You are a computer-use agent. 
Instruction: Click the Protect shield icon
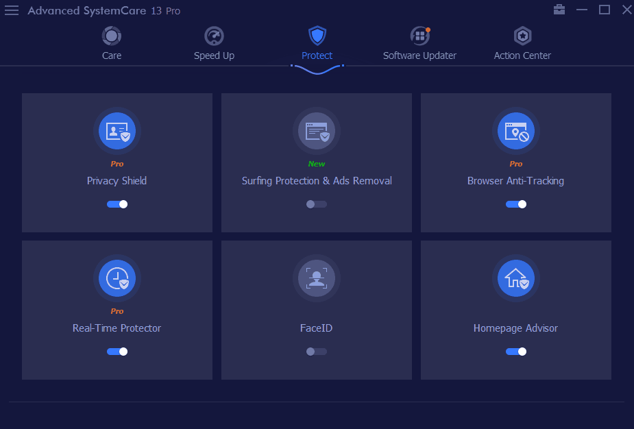[317, 36]
